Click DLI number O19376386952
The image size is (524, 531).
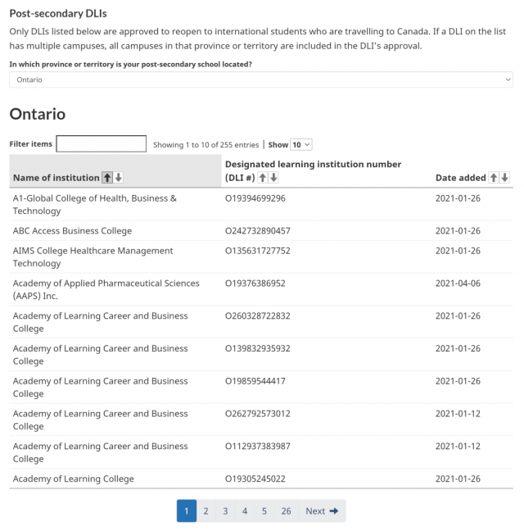255,284
